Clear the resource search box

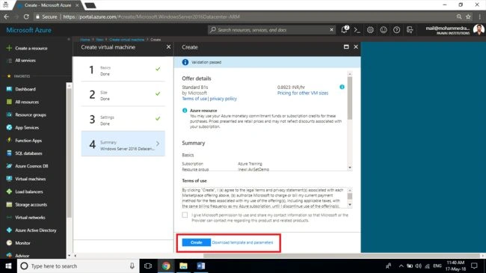click(331, 30)
